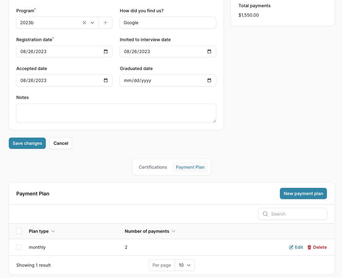Open the Invited to interview date calendar picker

click(209, 51)
